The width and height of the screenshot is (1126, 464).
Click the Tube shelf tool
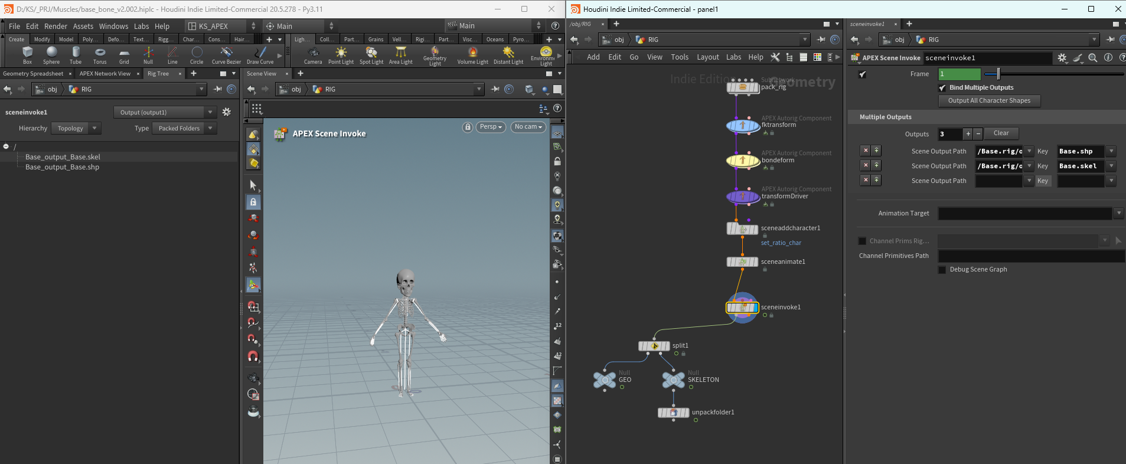76,55
